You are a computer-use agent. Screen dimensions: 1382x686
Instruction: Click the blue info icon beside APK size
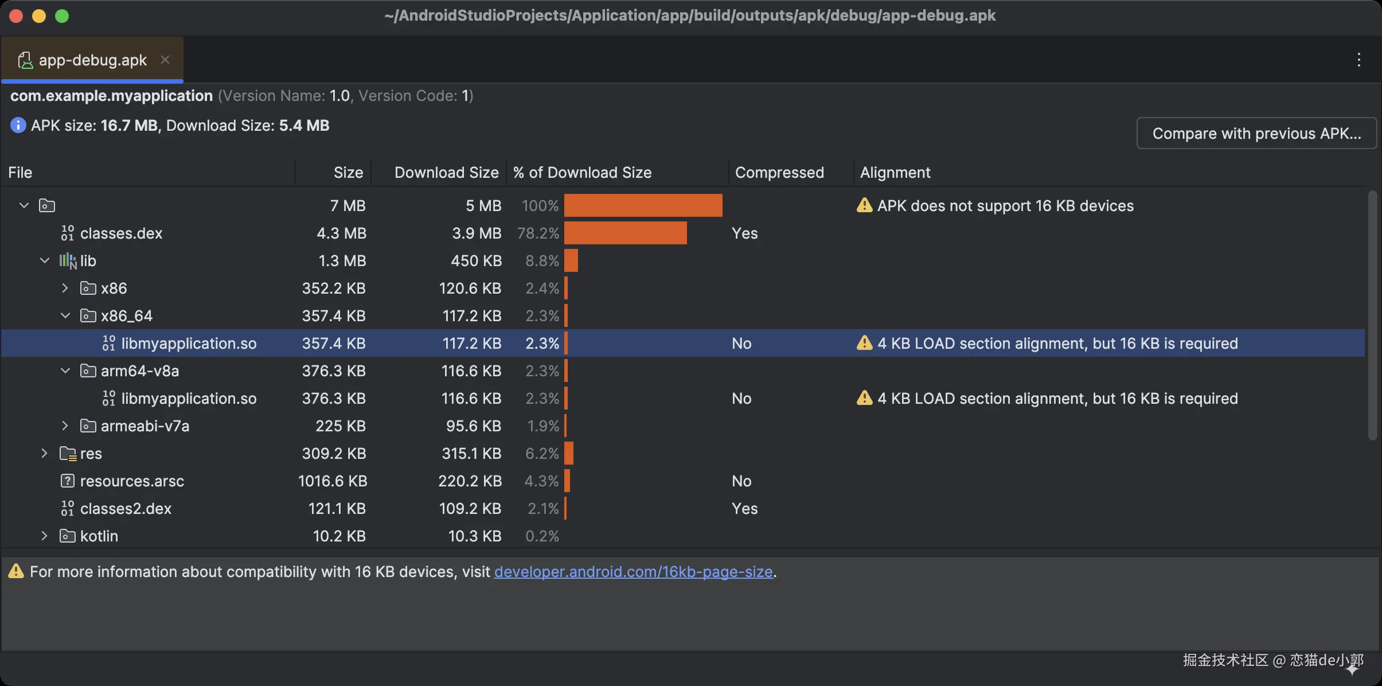(18, 125)
